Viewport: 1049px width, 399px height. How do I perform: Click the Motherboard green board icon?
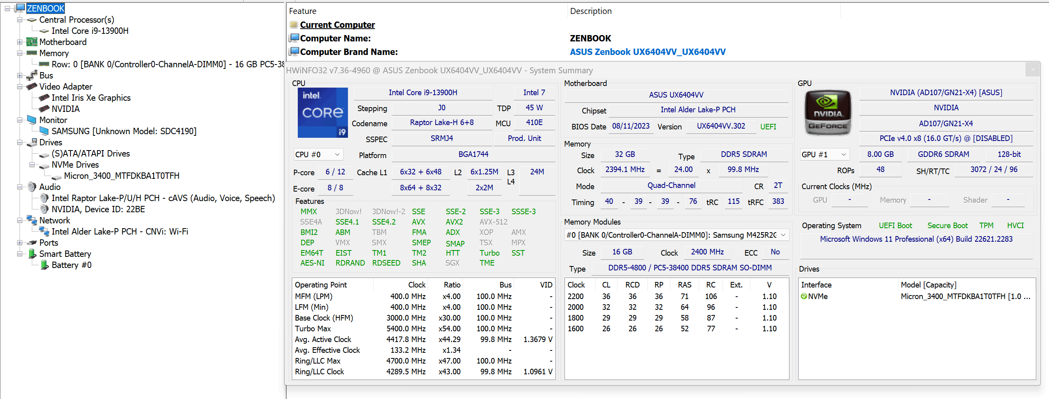[x=32, y=42]
